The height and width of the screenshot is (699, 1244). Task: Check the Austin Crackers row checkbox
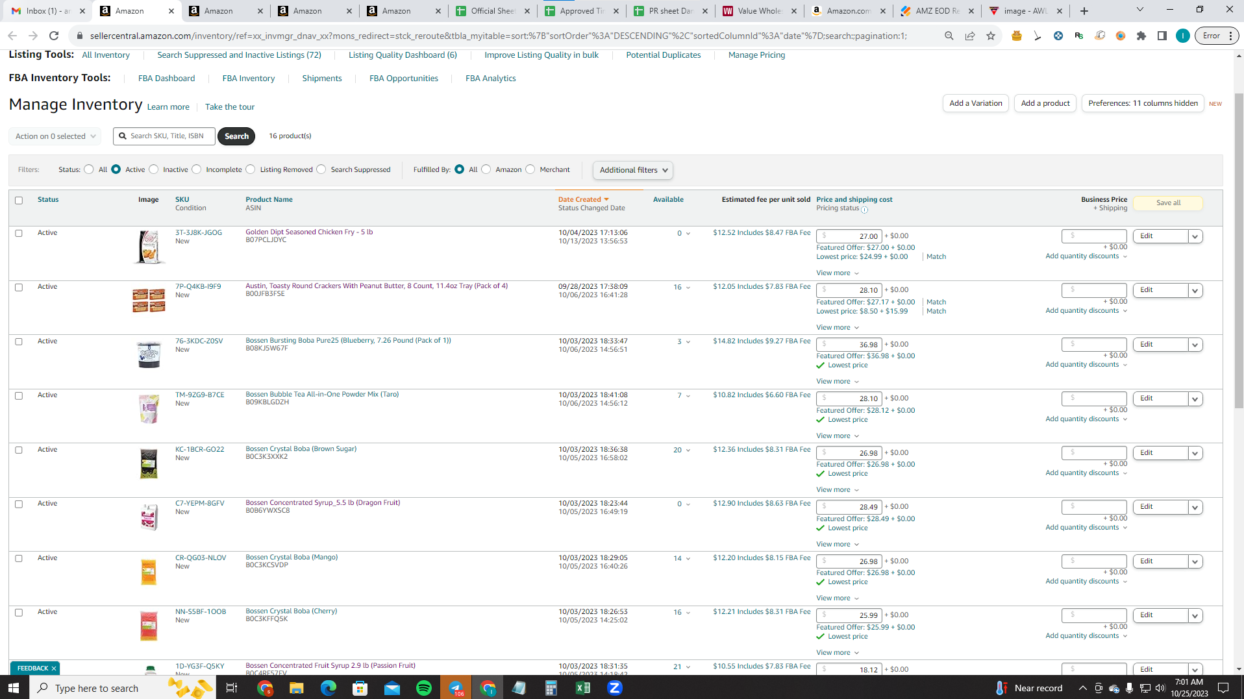[x=19, y=288]
